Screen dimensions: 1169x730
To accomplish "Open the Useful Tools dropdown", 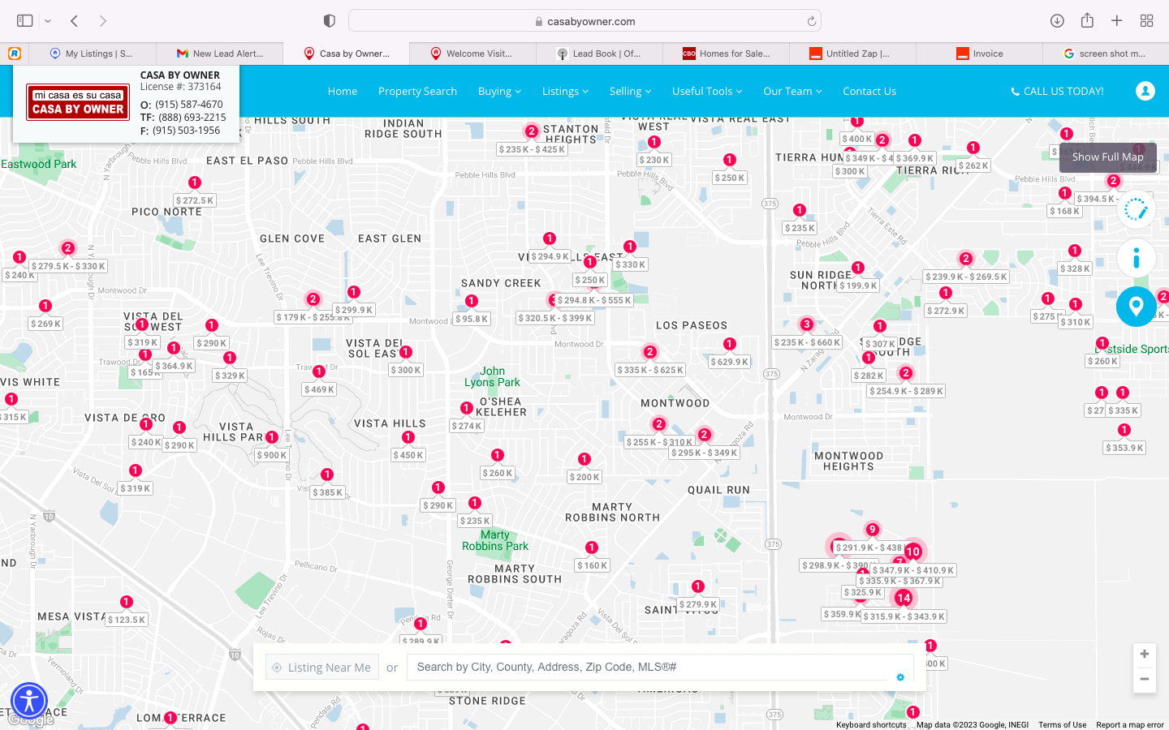I will [706, 92].
